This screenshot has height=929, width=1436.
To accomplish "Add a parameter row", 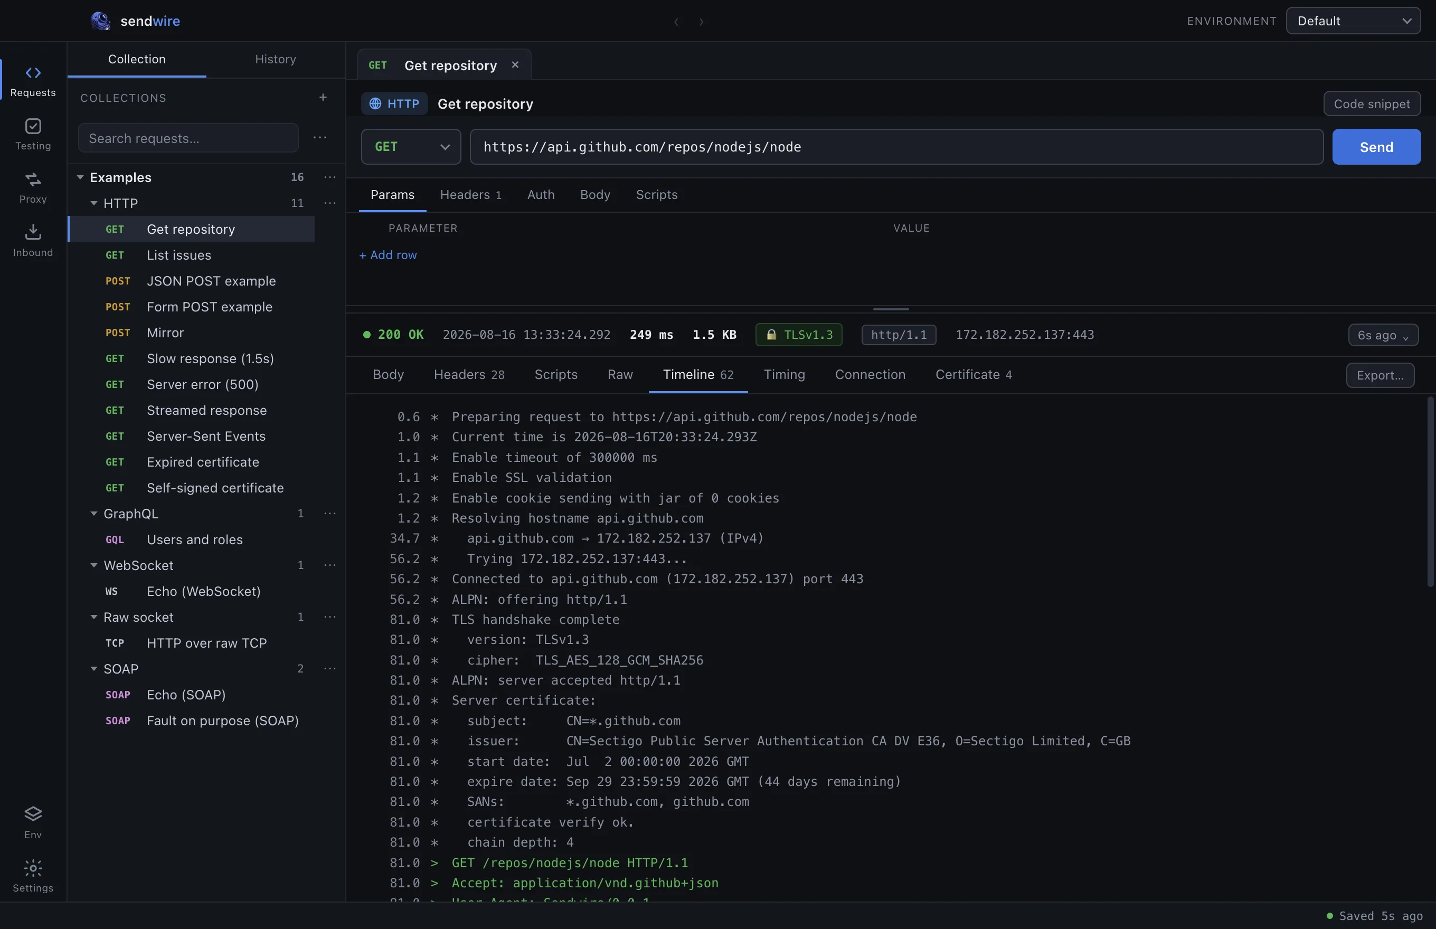I will pyautogui.click(x=388, y=255).
